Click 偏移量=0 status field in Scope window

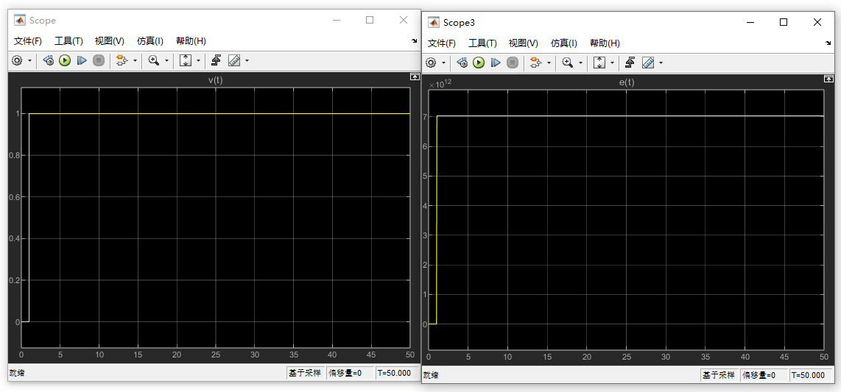coord(351,373)
